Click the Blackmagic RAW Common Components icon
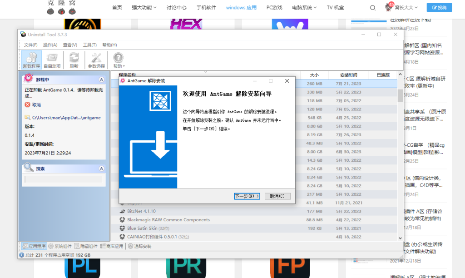The image size is (465, 278). click(122, 220)
